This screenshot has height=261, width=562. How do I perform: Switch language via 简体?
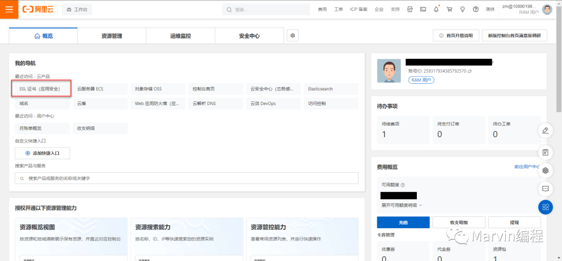pyautogui.click(x=490, y=9)
